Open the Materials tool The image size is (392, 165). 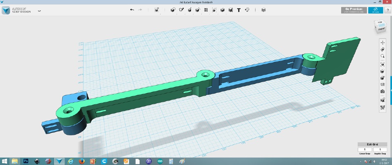(x=263, y=10)
